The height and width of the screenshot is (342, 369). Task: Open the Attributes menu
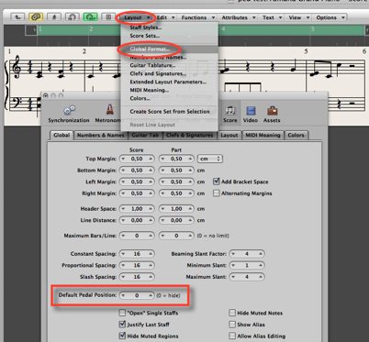click(239, 17)
